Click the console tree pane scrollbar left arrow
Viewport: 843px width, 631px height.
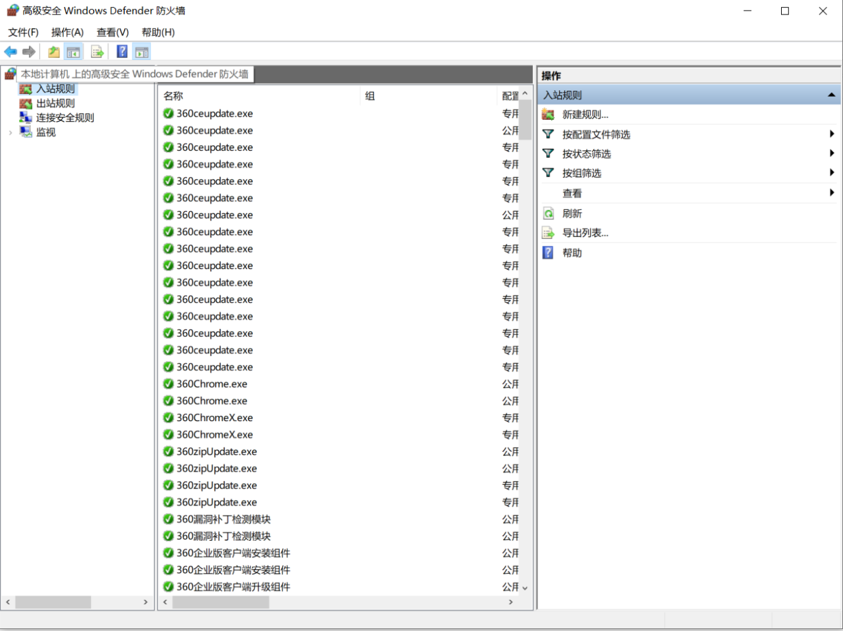click(x=8, y=602)
